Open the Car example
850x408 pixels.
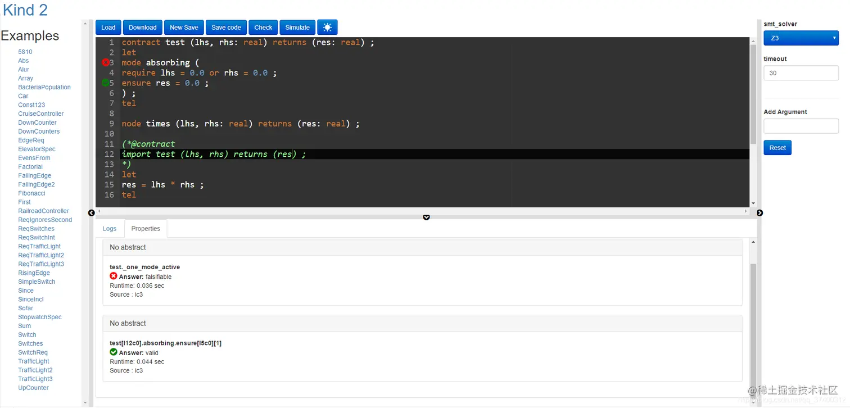tap(23, 96)
